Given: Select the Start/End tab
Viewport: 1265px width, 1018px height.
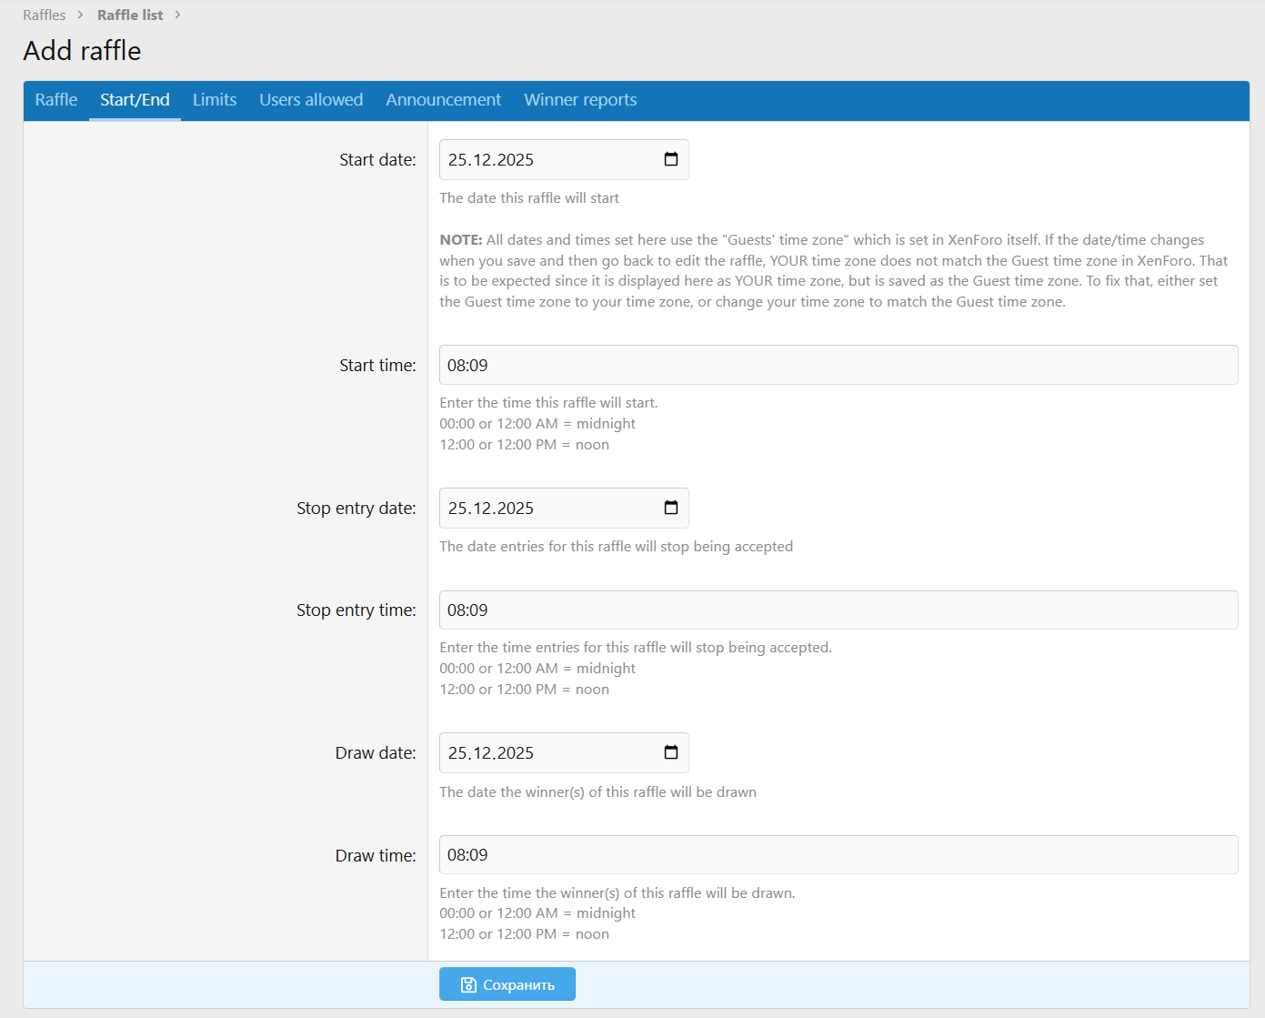Looking at the screenshot, I should click(x=135, y=100).
